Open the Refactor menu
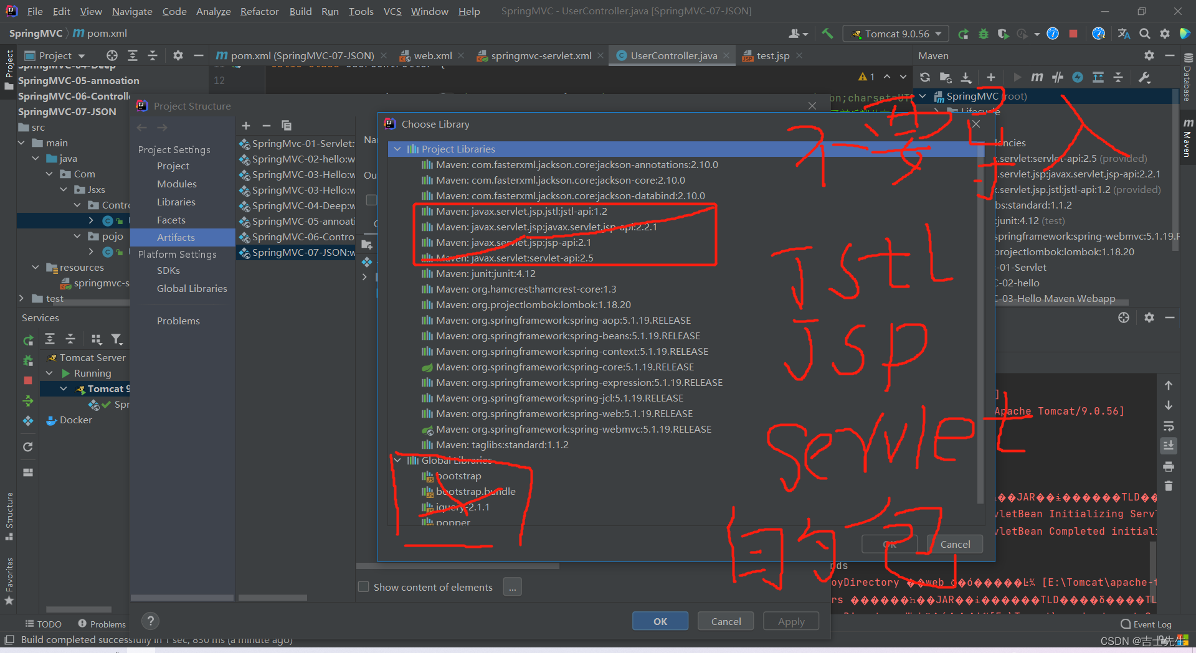This screenshot has height=653, width=1196. coord(260,11)
